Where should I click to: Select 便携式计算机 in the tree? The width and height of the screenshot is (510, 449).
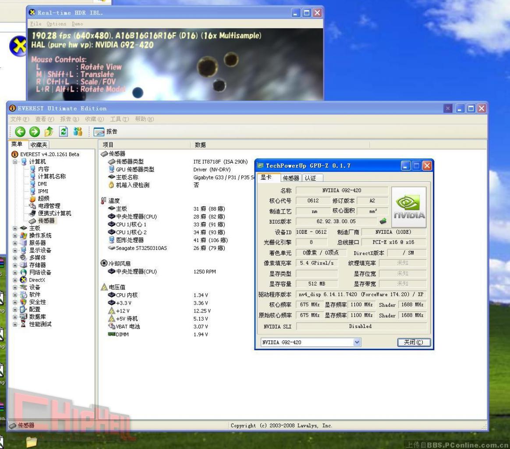(x=54, y=213)
